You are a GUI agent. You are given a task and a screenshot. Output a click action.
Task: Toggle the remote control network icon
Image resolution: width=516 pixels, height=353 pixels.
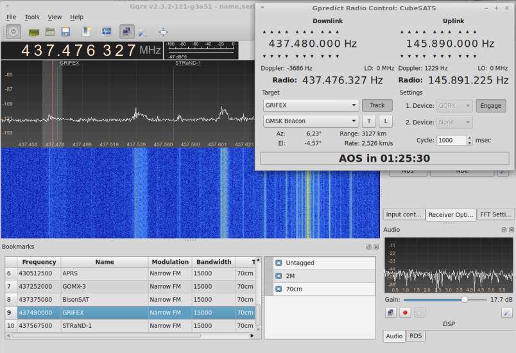pyautogui.click(x=126, y=31)
